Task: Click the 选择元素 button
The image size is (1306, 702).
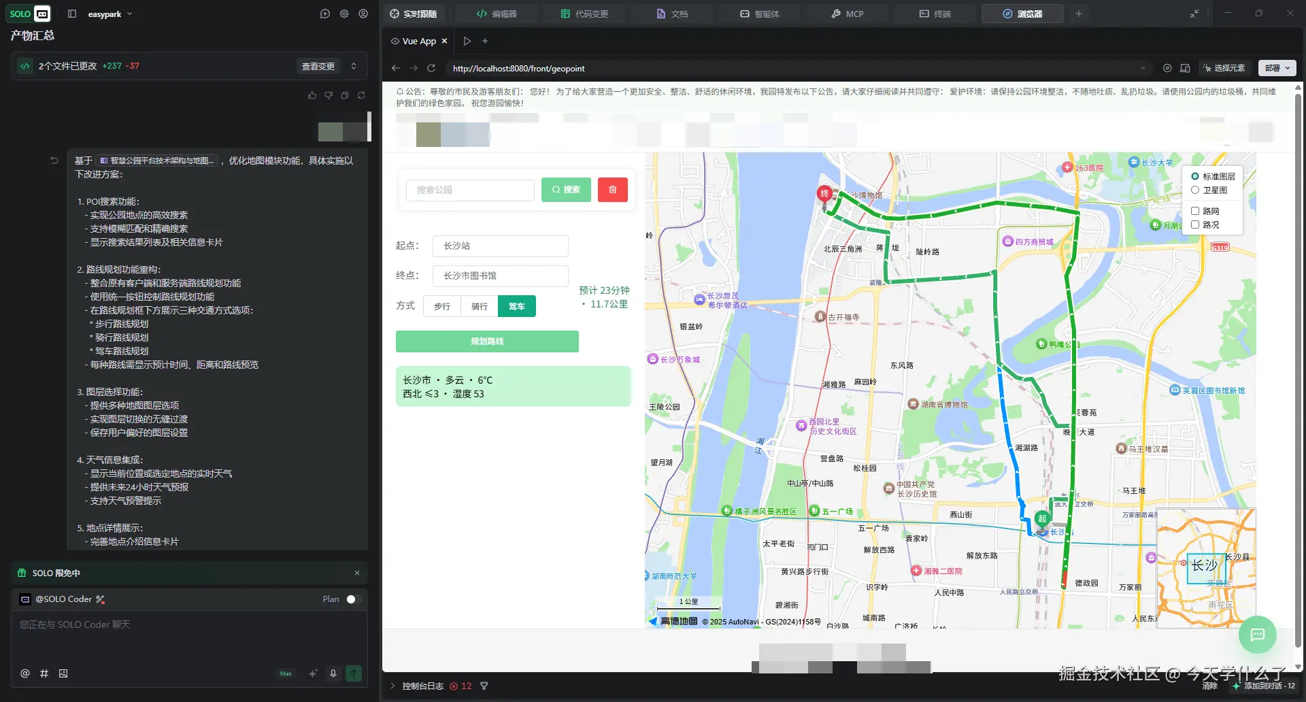Action: 1224,68
